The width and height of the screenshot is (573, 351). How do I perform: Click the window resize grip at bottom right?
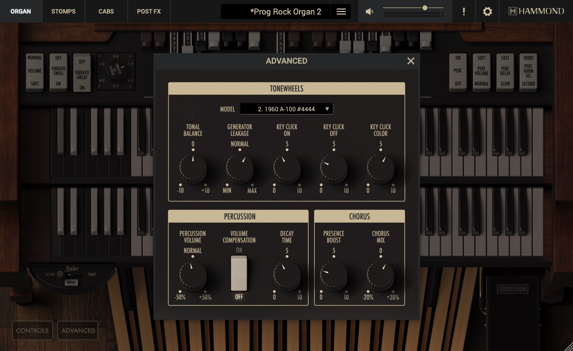(x=567, y=346)
